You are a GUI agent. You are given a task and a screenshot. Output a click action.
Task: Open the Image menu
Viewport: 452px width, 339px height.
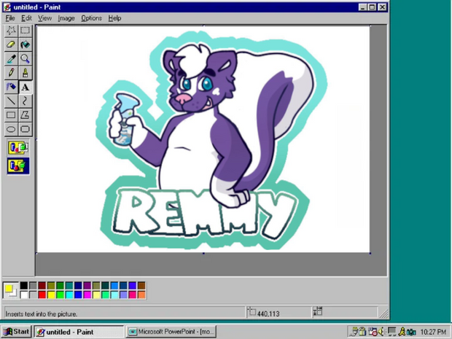click(x=66, y=18)
